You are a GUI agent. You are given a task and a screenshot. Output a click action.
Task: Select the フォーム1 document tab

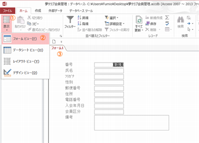pos(57,48)
